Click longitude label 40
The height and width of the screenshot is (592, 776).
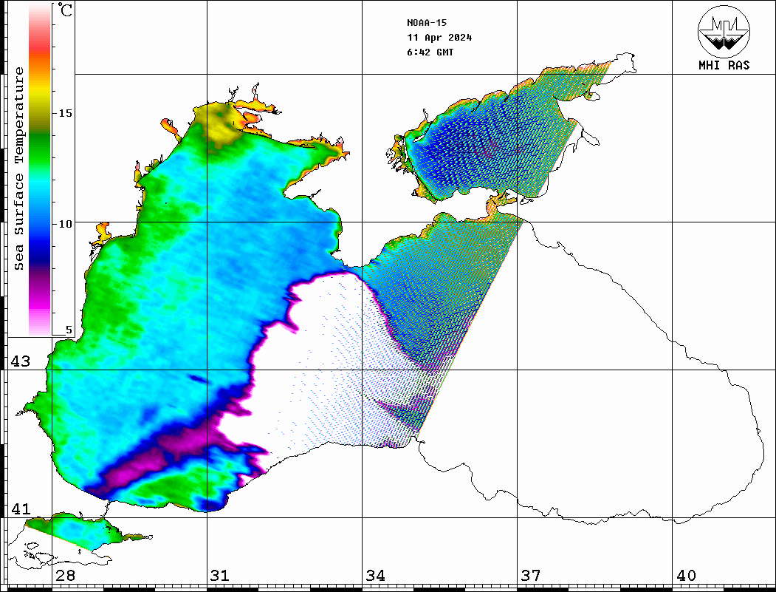[686, 576]
